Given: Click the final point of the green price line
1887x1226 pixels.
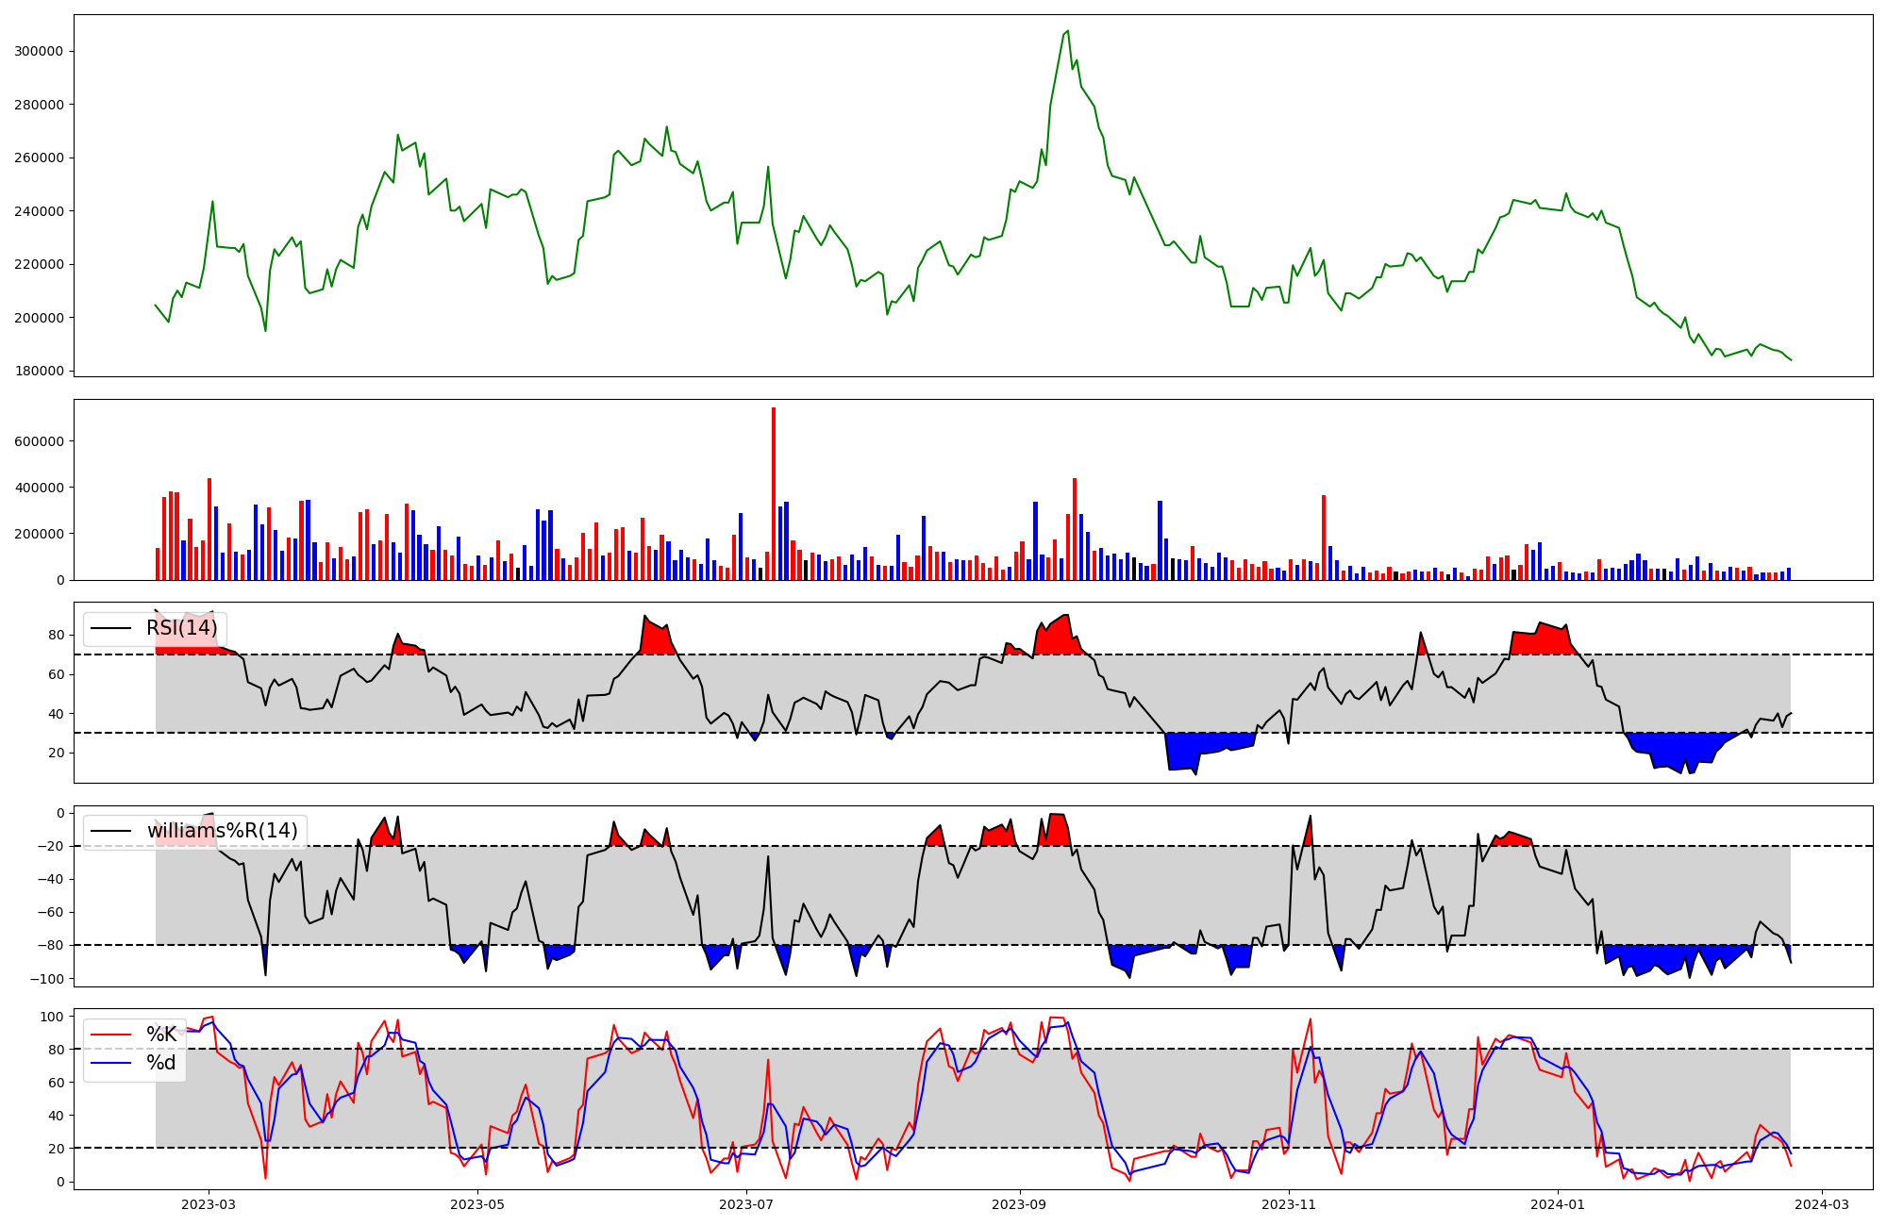Looking at the screenshot, I should 1791,360.
